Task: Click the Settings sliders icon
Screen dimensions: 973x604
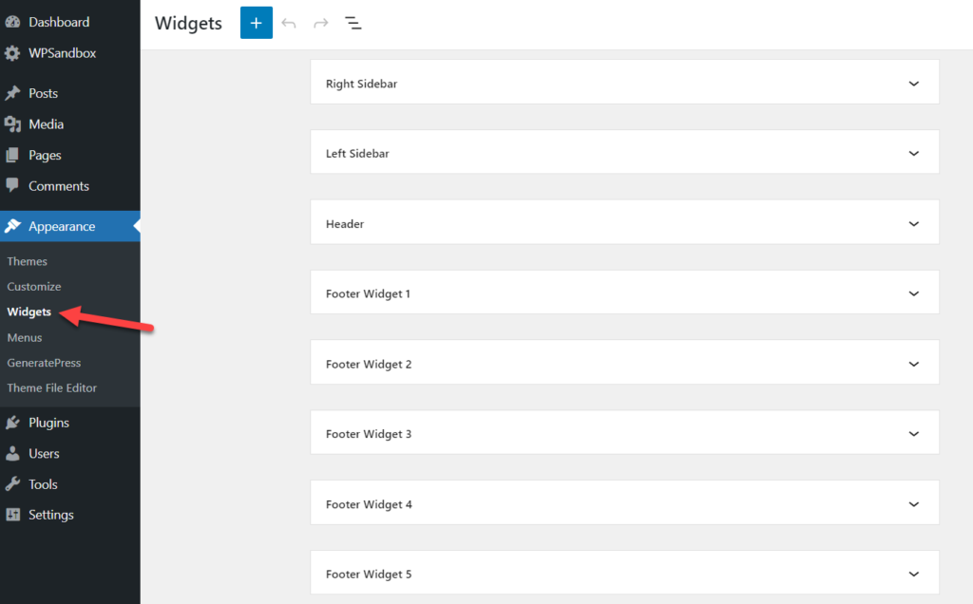Action: pos(12,514)
